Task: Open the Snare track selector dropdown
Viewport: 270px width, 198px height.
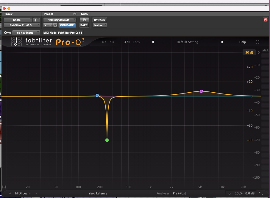Action: pos(18,20)
